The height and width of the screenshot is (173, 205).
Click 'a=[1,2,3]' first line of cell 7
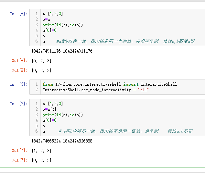tap(53, 104)
